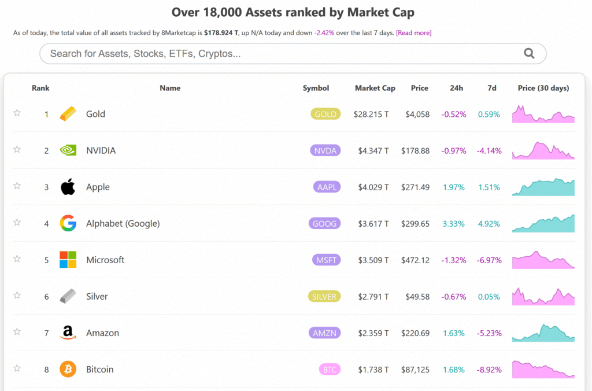The width and height of the screenshot is (592, 391).
Task: Select the Google logo for Alphabet
Action: click(x=68, y=223)
